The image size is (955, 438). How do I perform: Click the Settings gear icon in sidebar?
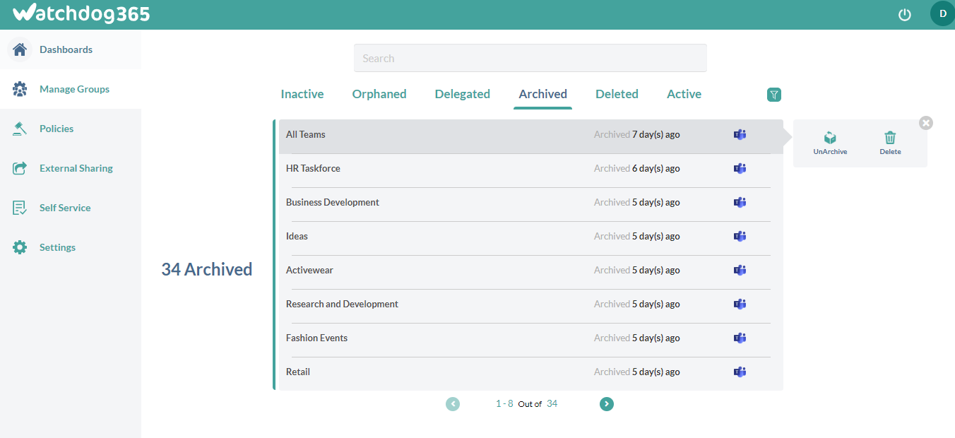tap(20, 247)
